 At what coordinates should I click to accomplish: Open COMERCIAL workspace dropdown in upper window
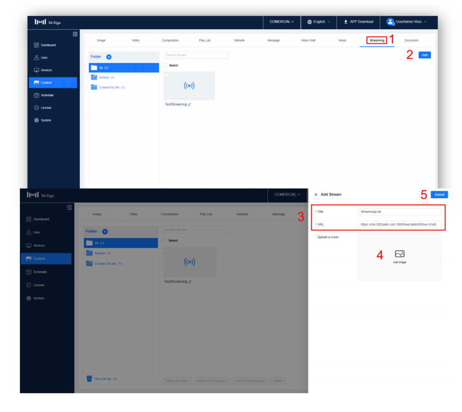[x=282, y=22]
